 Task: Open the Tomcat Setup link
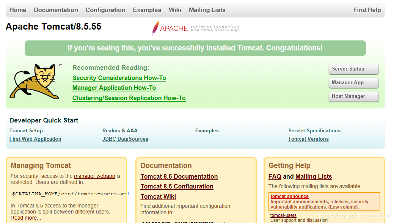pos(26,131)
